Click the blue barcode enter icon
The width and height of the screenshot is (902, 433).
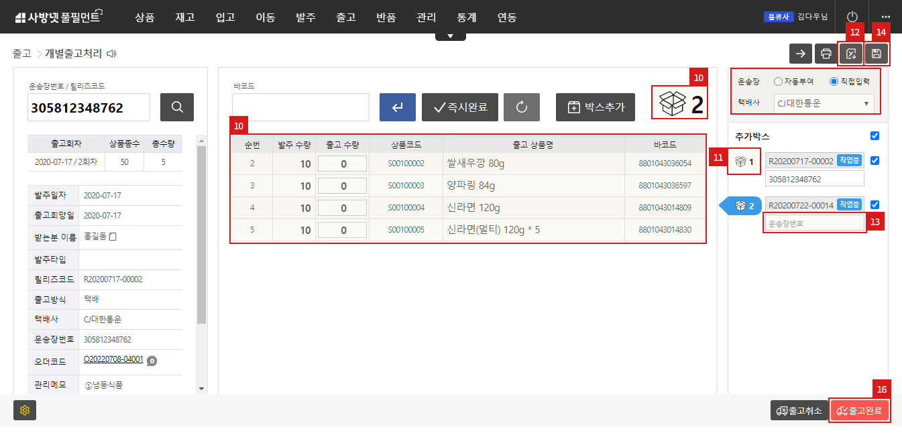point(397,107)
